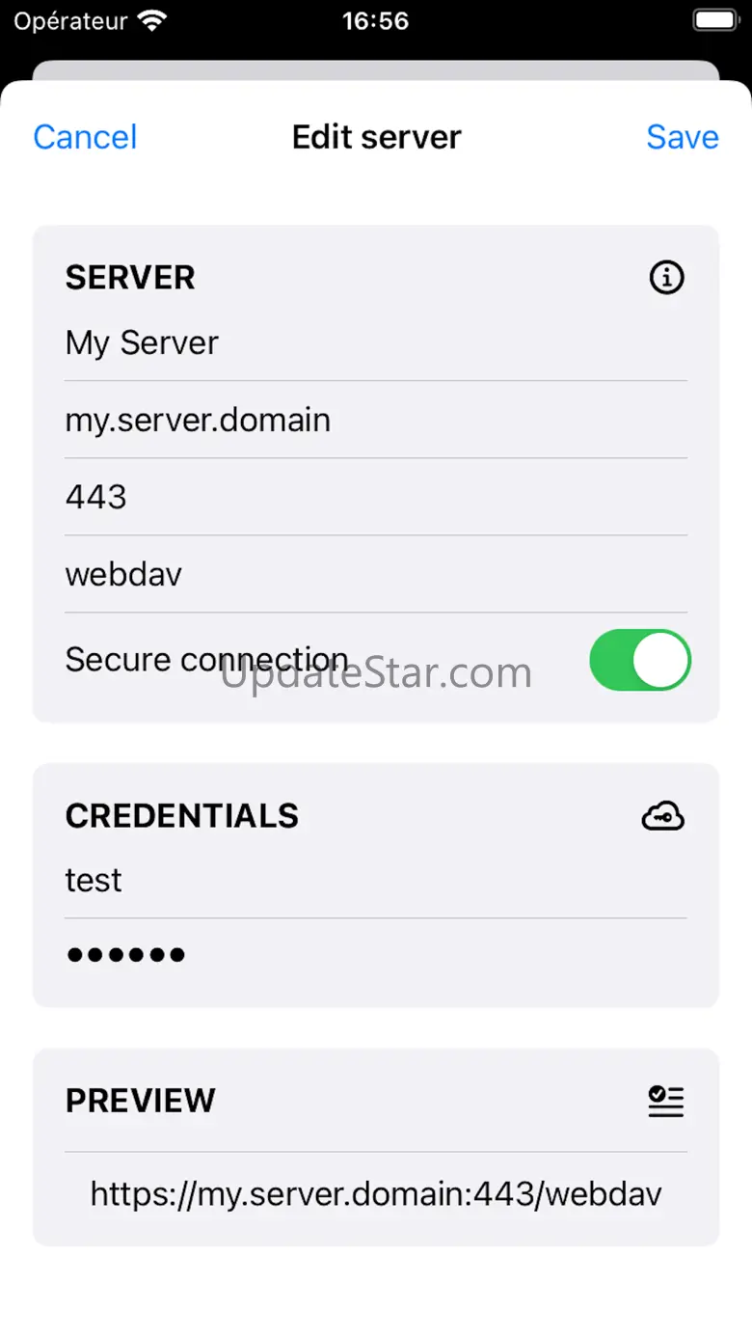This screenshot has width=752, height=1338.
Task: Edit the My Server name field
Action: [x=376, y=342]
